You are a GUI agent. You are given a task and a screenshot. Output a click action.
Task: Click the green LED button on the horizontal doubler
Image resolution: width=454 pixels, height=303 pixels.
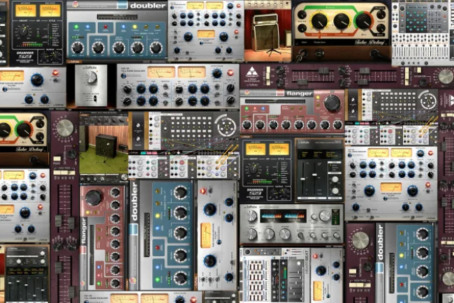click(x=76, y=27)
